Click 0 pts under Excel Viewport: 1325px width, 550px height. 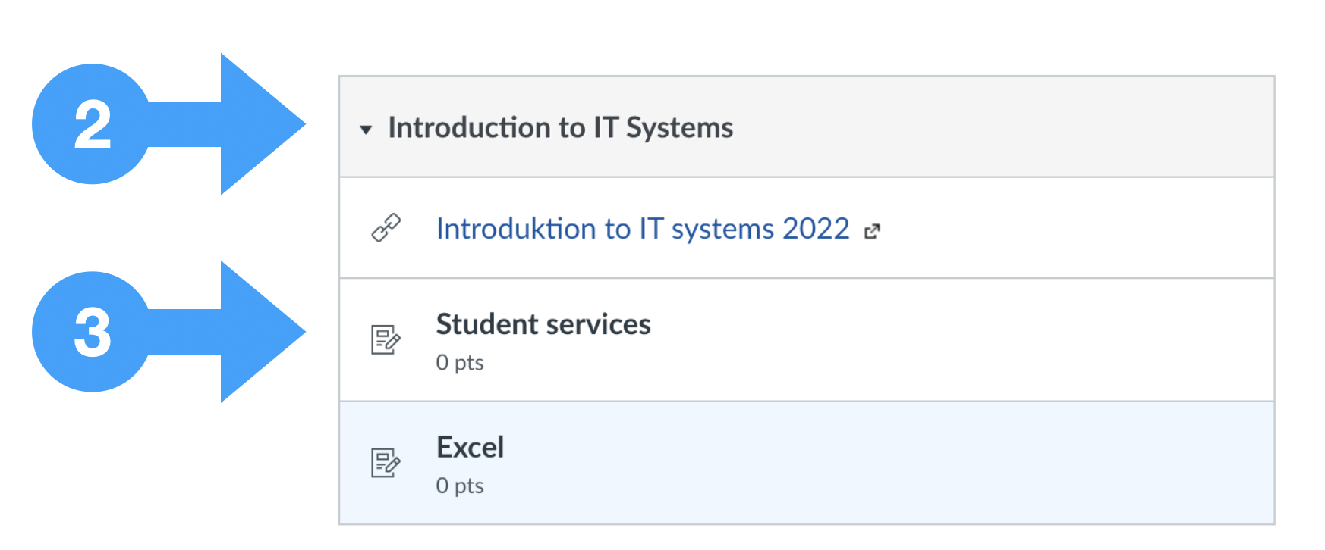coord(460,486)
